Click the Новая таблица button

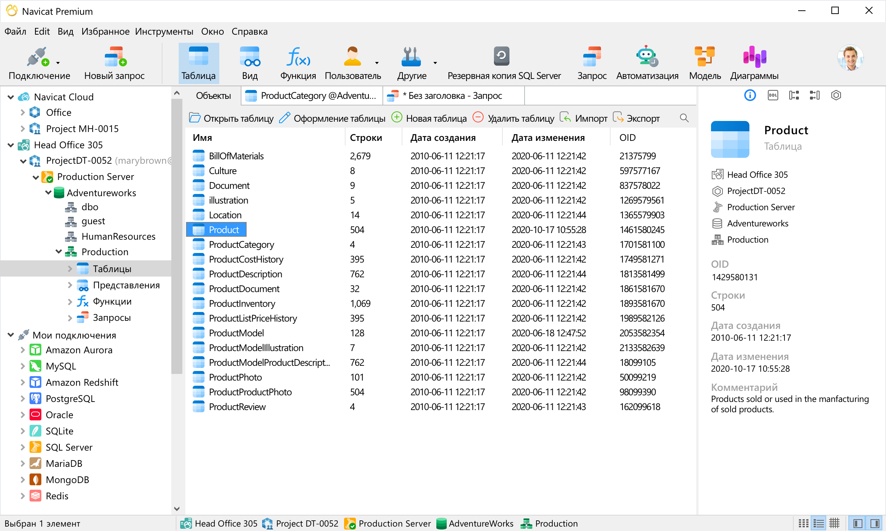pos(436,118)
